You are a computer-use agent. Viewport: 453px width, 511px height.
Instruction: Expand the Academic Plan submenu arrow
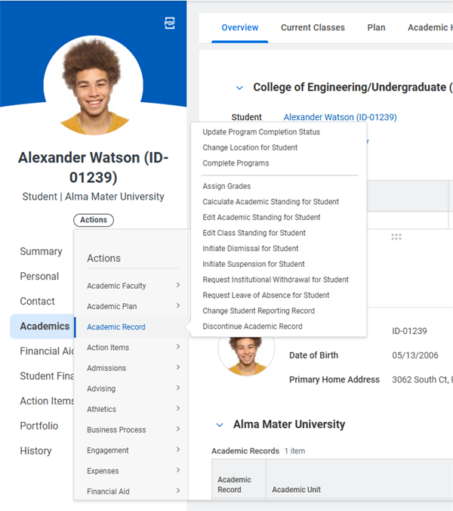click(178, 305)
